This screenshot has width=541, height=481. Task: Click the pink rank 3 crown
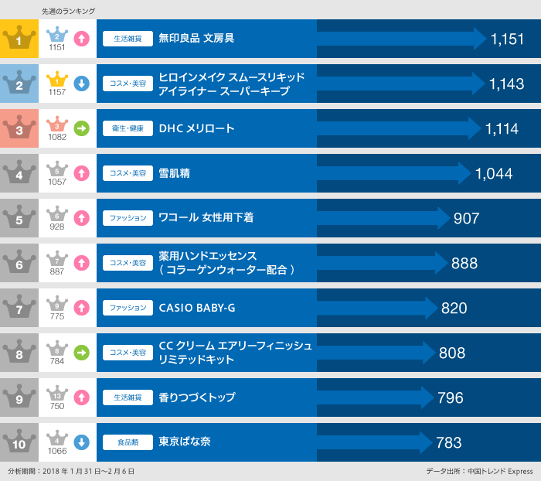pyautogui.click(x=19, y=128)
